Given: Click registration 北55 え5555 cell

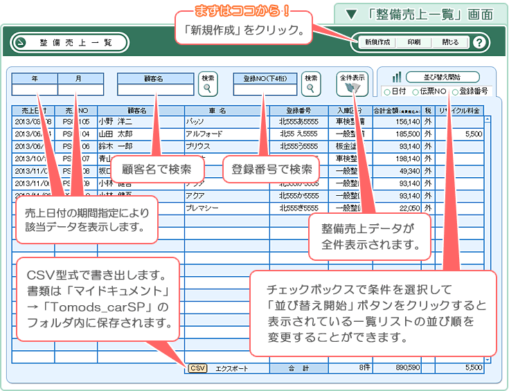Looking at the screenshot, I should 299,134.
